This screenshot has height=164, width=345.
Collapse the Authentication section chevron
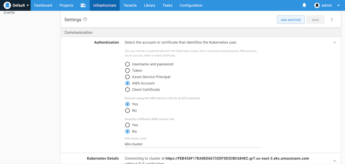pos(334,42)
